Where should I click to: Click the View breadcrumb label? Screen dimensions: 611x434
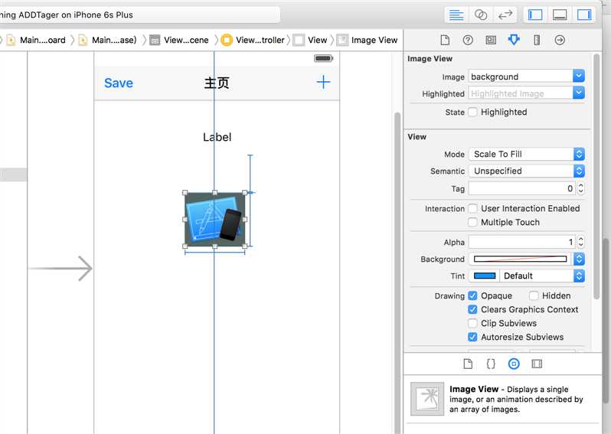tap(317, 40)
